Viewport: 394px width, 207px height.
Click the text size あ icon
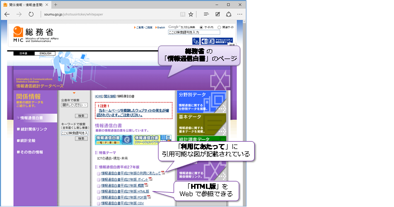point(196,41)
